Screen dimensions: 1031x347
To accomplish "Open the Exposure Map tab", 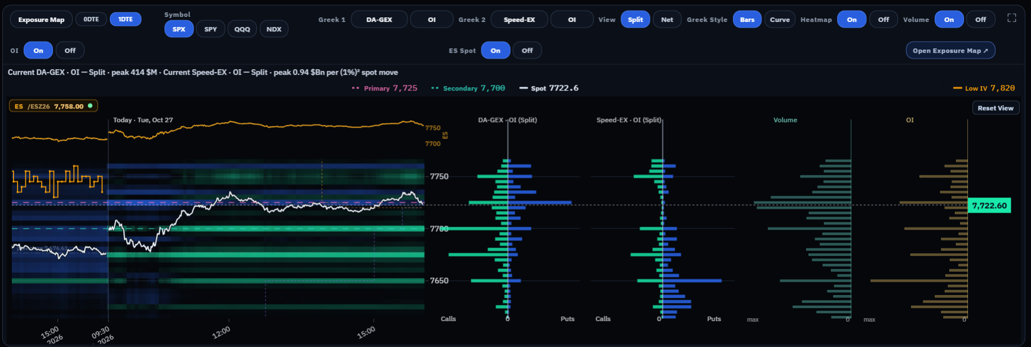I will tap(41, 20).
